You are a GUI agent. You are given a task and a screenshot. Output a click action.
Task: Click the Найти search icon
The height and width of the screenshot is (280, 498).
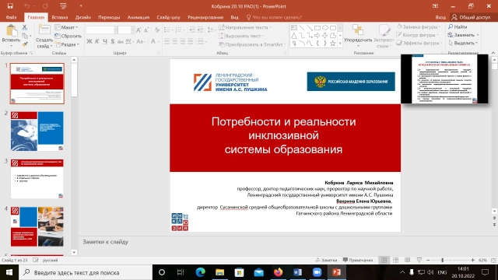click(458, 26)
